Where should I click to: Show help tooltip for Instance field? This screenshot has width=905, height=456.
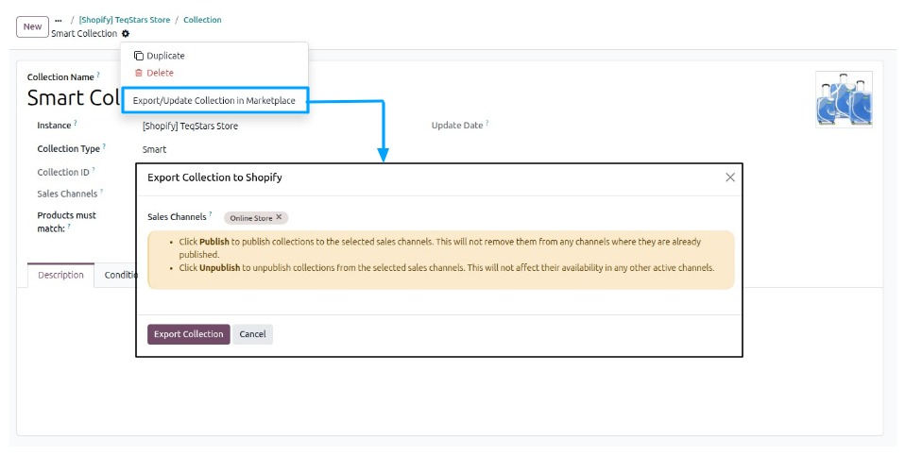click(75, 123)
